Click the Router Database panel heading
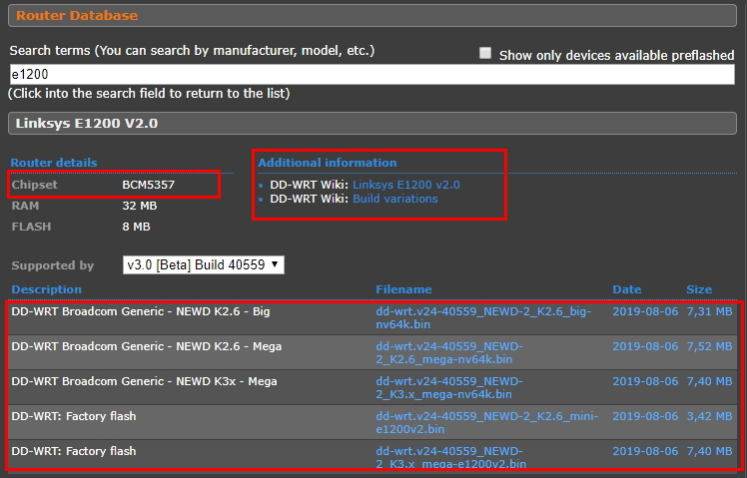 coord(77,15)
